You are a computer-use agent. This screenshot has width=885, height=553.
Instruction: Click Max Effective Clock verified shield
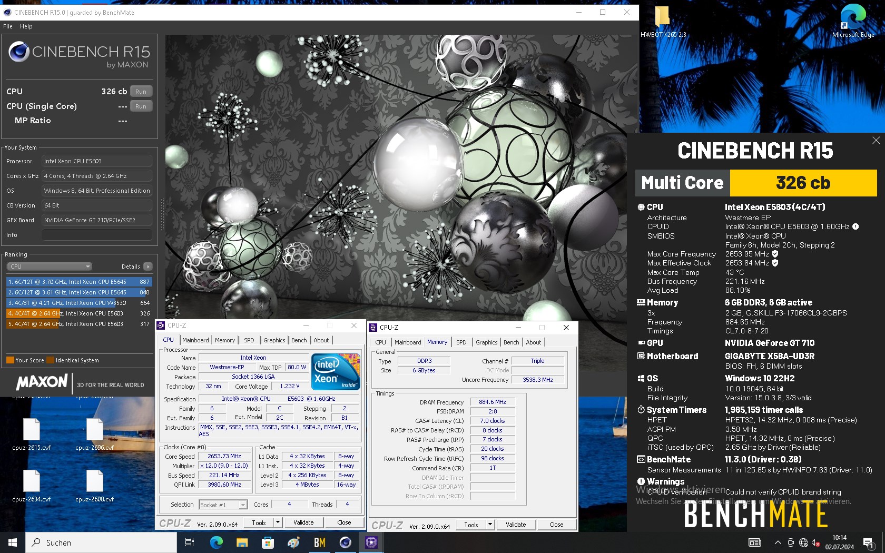pos(775,263)
